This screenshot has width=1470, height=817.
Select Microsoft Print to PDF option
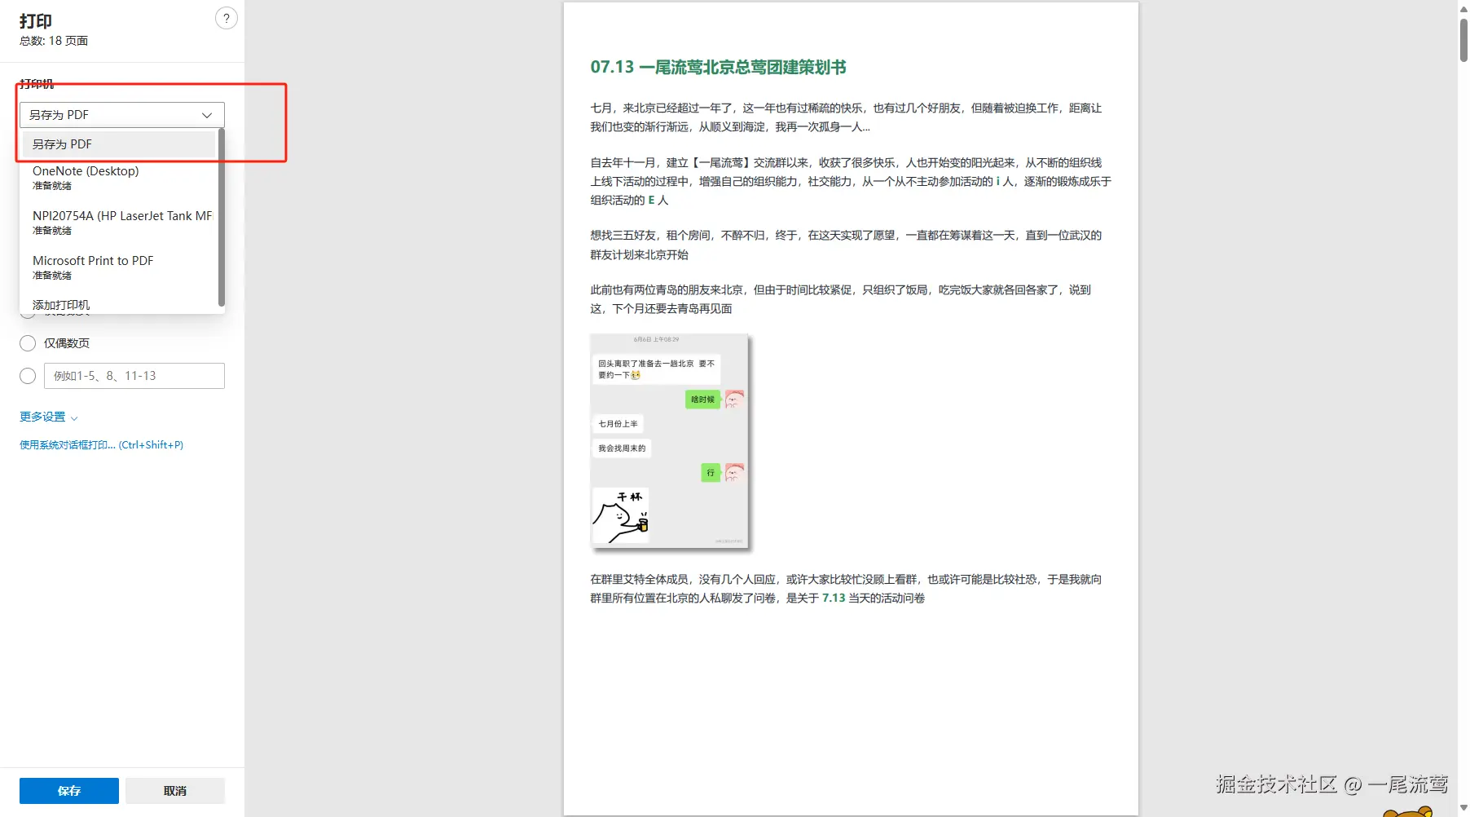pos(119,267)
